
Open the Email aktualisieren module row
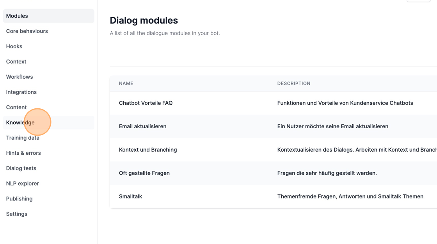tap(273, 126)
